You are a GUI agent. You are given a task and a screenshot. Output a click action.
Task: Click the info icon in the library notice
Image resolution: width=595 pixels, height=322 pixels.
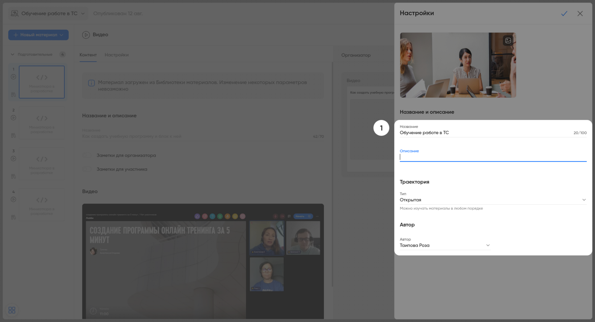tap(91, 83)
